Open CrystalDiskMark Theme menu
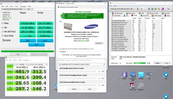 pos(15,60)
